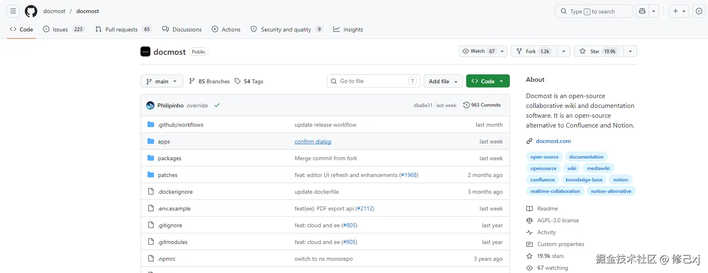Click Philipinho's avatar thumbnail
Image resolution: width=708 pixels, height=273 pixels.
(x=150, y=105)
